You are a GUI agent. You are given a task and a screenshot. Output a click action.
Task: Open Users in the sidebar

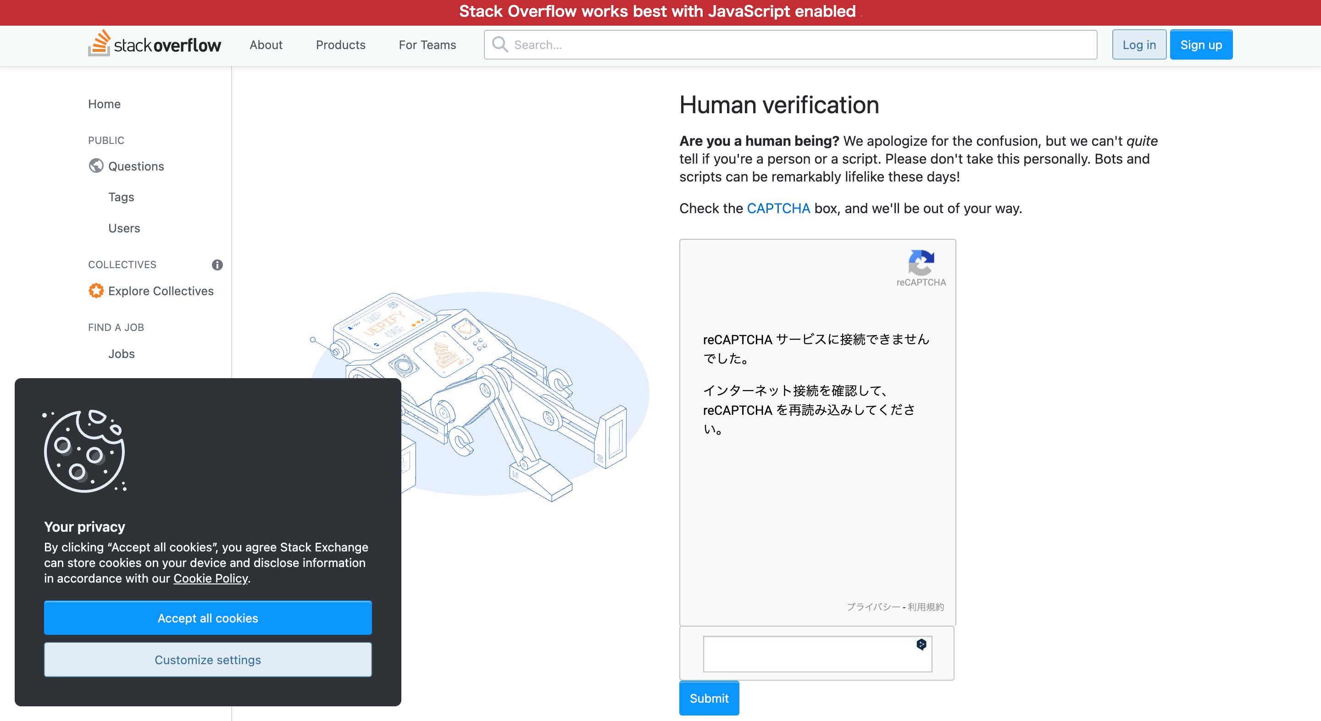tap(124, 228)
